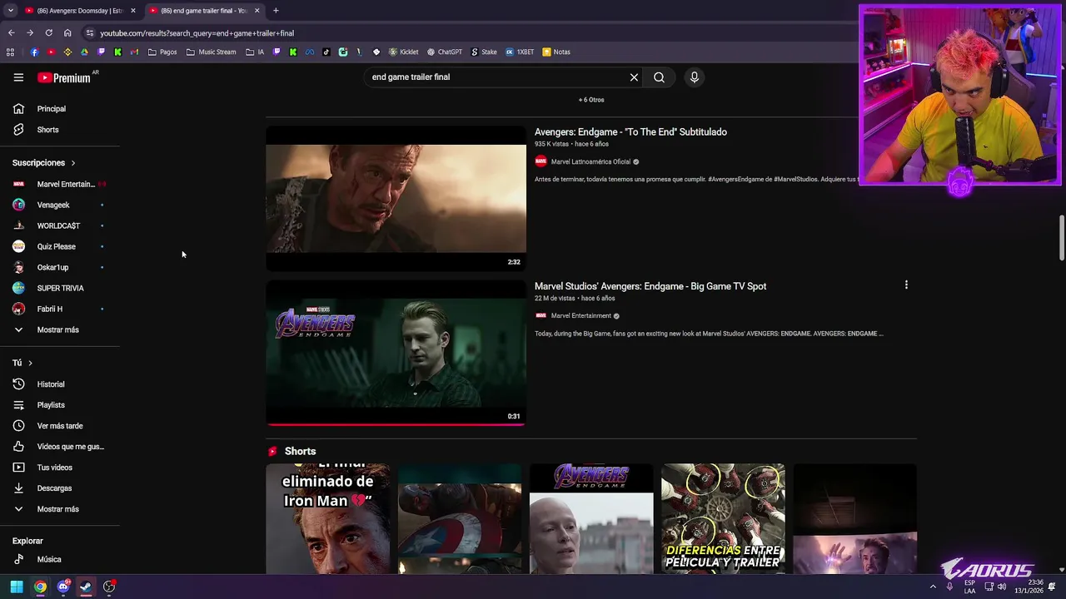The image size is (1066, 599).
Task: Visit Marvel Latinoamérica Oficial channel link
Action: click(590, 162)
